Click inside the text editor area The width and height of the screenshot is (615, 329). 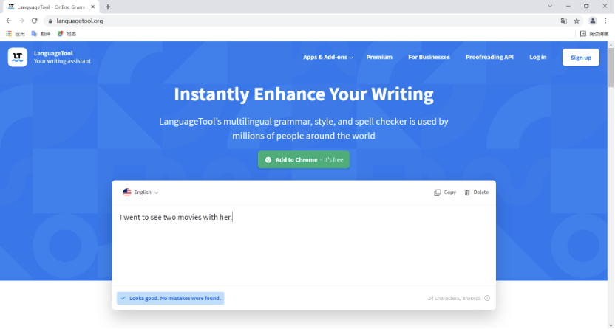point(304,245)
